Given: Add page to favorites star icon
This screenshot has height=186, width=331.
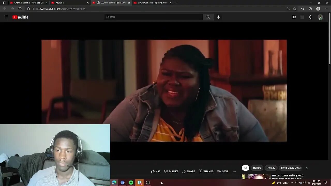Looking at the screenshot, I should [x=295, y=9].
